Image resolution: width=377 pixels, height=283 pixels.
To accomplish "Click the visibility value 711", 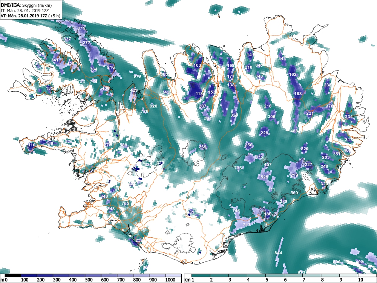I will click(x=271, y=189).
